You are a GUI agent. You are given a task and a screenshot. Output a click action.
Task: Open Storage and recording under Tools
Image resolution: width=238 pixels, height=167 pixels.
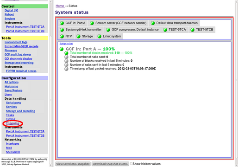(x=19, y=63)
